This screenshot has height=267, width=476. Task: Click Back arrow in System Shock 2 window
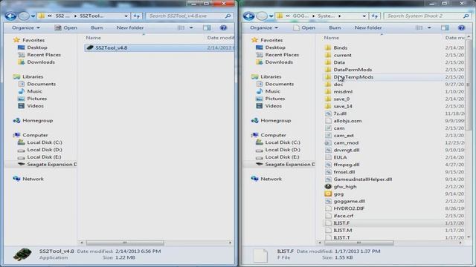point(248,16)
